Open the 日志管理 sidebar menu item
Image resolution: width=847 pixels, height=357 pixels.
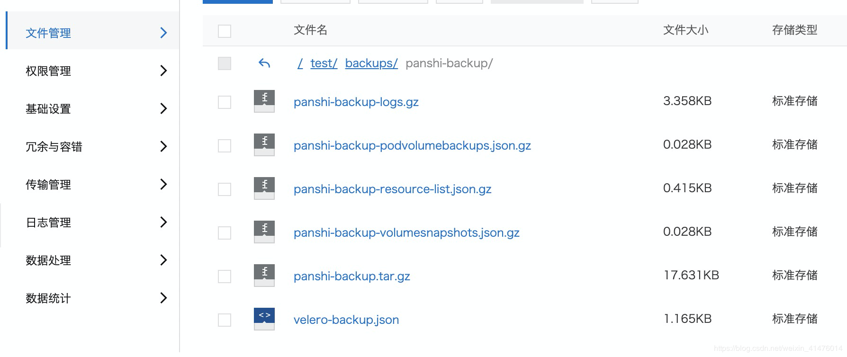93,222
